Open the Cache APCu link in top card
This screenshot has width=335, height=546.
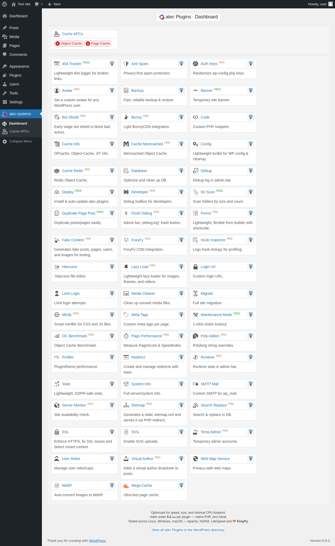(x=72, y=34)
